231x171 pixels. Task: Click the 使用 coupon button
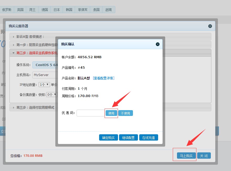click(111, 113)
